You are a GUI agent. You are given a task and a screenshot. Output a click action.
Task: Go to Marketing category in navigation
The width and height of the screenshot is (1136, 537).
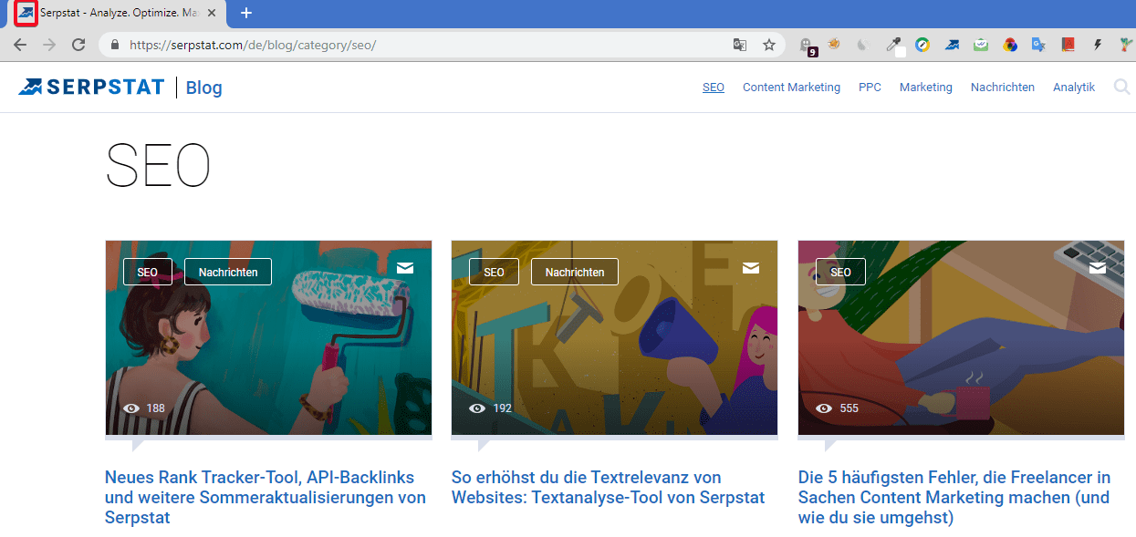(925, 88)
